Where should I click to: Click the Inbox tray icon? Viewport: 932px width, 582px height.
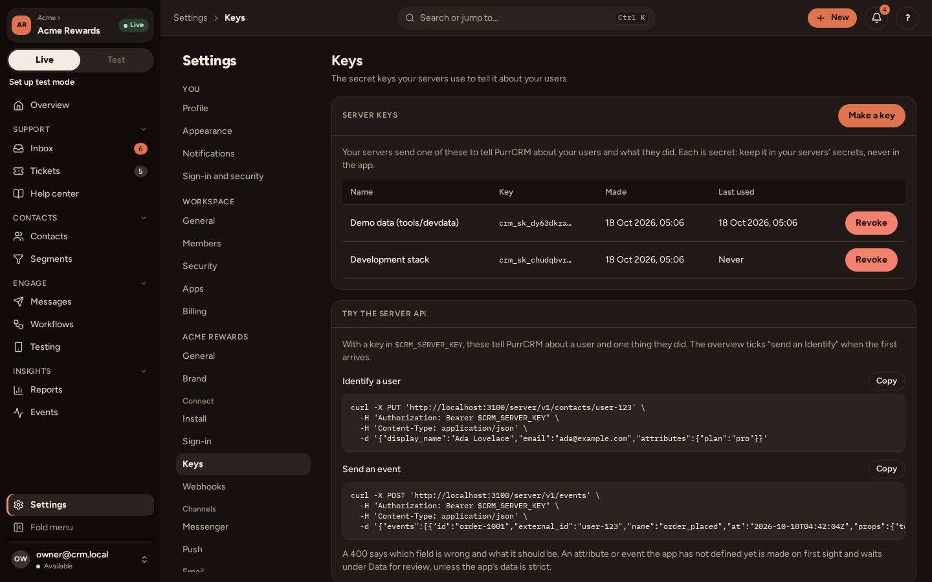(19, 149)
